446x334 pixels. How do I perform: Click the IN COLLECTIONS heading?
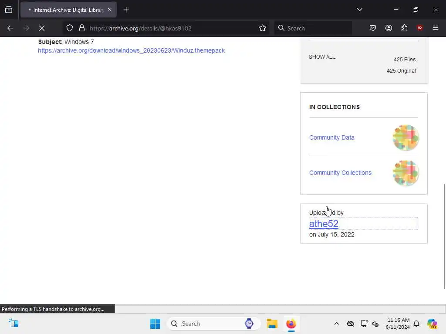point(334,107)
